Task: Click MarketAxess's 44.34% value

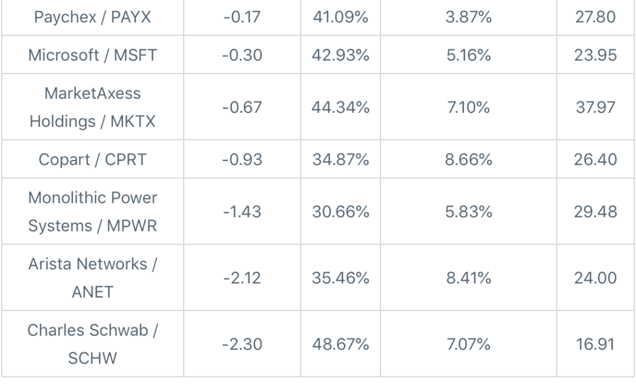Action: 339,106
